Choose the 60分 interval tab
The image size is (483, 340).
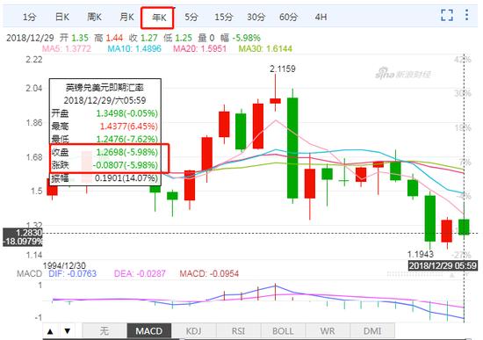coord(288,17)
